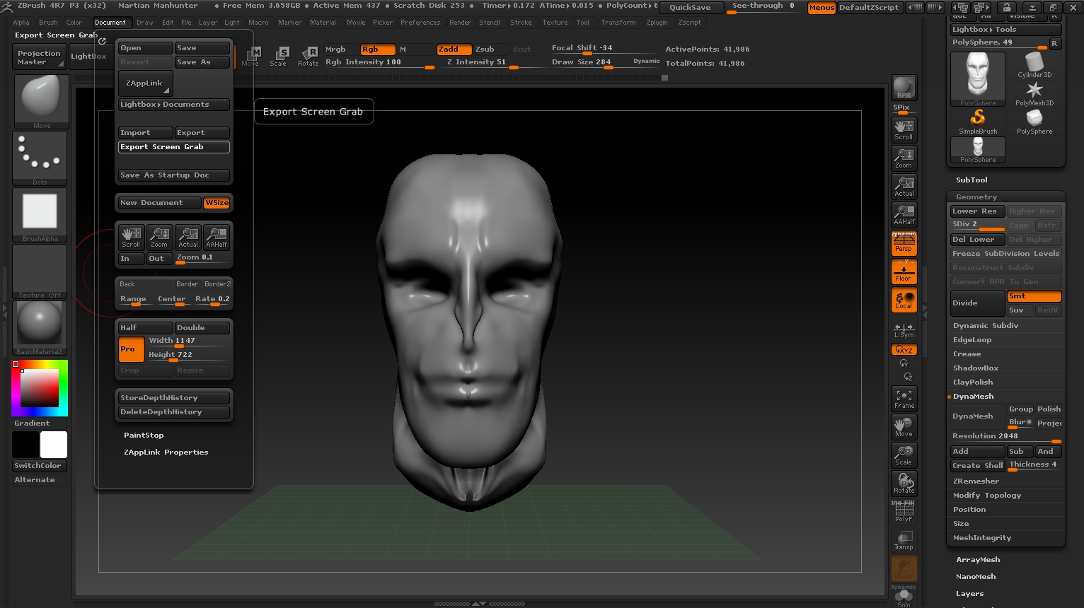Pick a color in the color picker square
The width and height of the screenshot is (1084, 608).
pos(39,388)
